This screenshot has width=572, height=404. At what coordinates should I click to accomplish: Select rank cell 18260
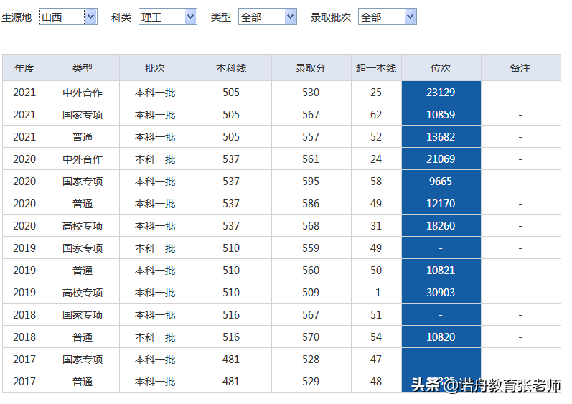click(x=441, y=226)
